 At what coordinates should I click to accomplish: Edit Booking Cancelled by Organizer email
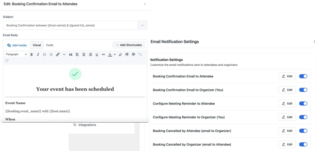pyautogui.click(x=287, y=144)
